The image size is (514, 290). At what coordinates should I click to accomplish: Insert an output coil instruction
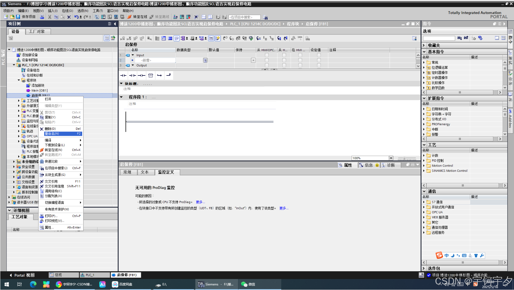tap(141, 75)
